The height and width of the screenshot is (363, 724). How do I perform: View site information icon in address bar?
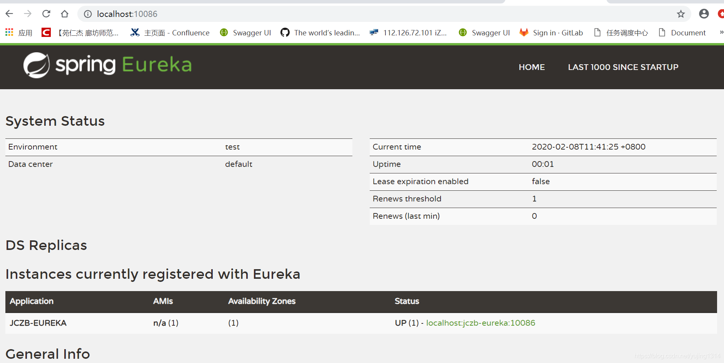(x=88, y=14)
